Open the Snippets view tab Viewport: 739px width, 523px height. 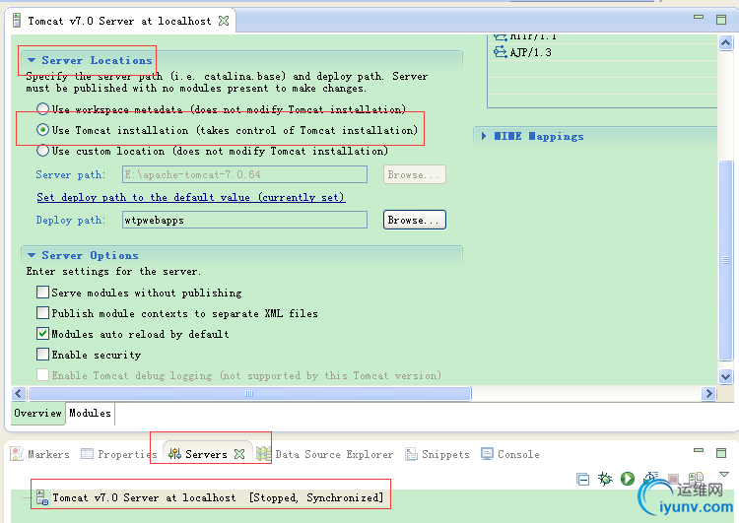pos(437,454)
